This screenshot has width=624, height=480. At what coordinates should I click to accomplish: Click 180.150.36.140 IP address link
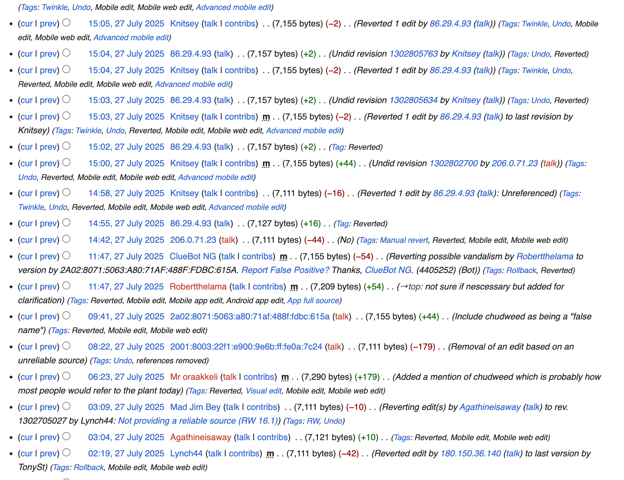point(470,453)
